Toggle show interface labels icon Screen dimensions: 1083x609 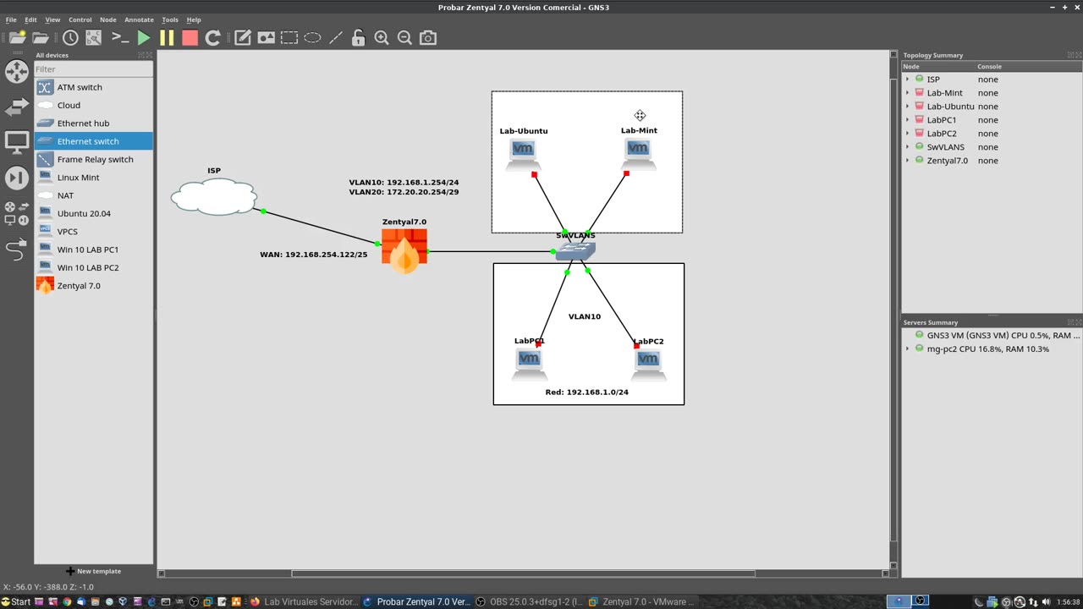[x=94, y=37]
